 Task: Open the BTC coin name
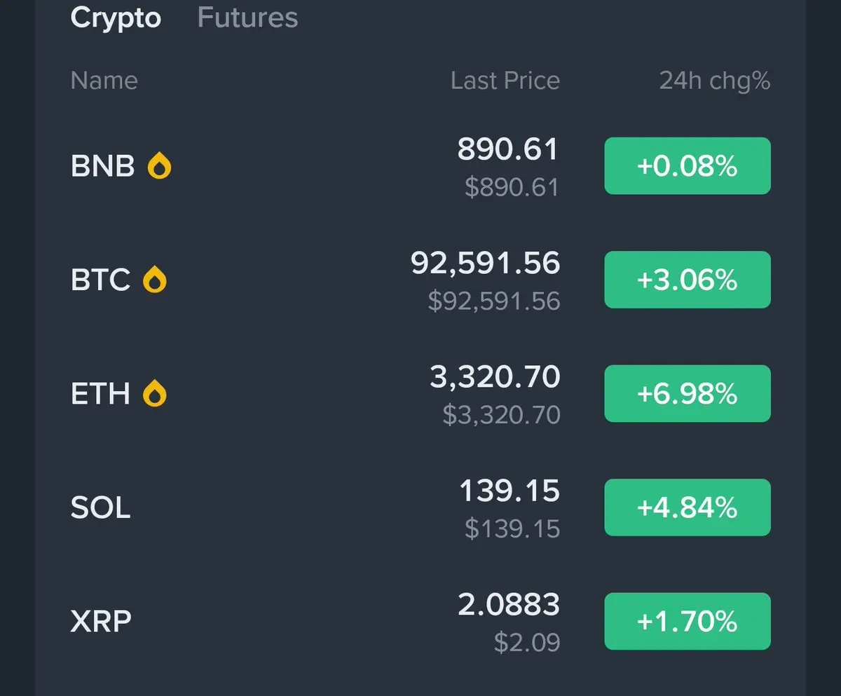[100, 280]
